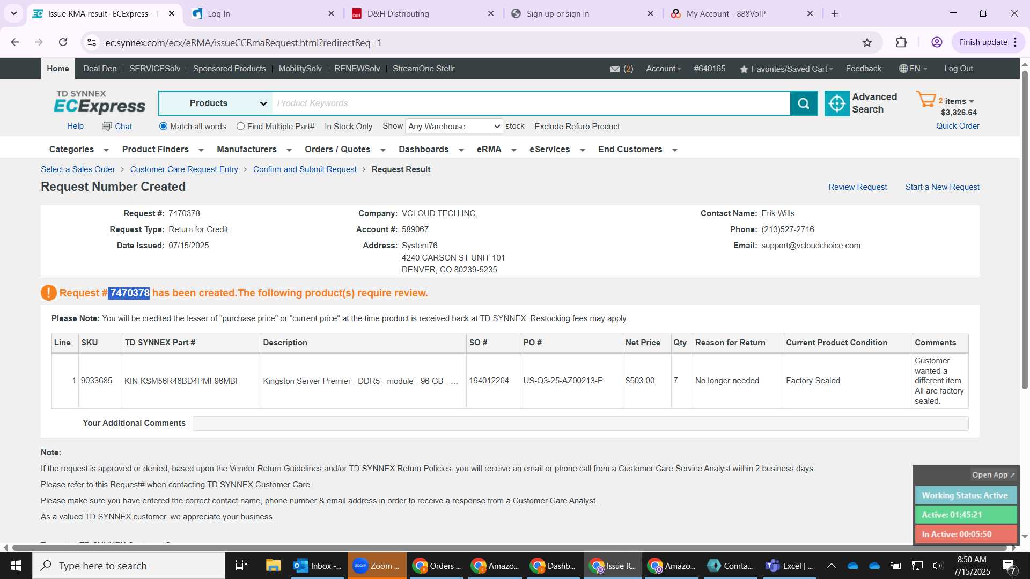Select Find Multiple Part# radio button
Viewport: 1030px width, 579px height.
[x=240, y=127]
